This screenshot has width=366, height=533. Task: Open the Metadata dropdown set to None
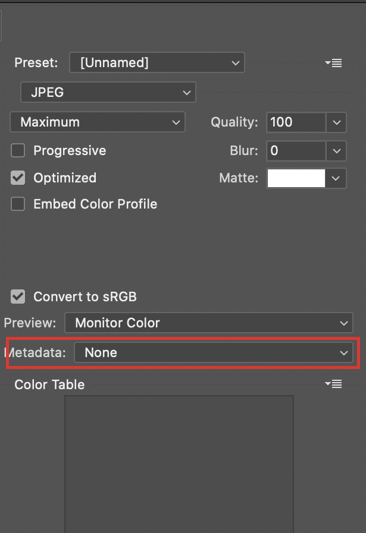tap(213, 353)
